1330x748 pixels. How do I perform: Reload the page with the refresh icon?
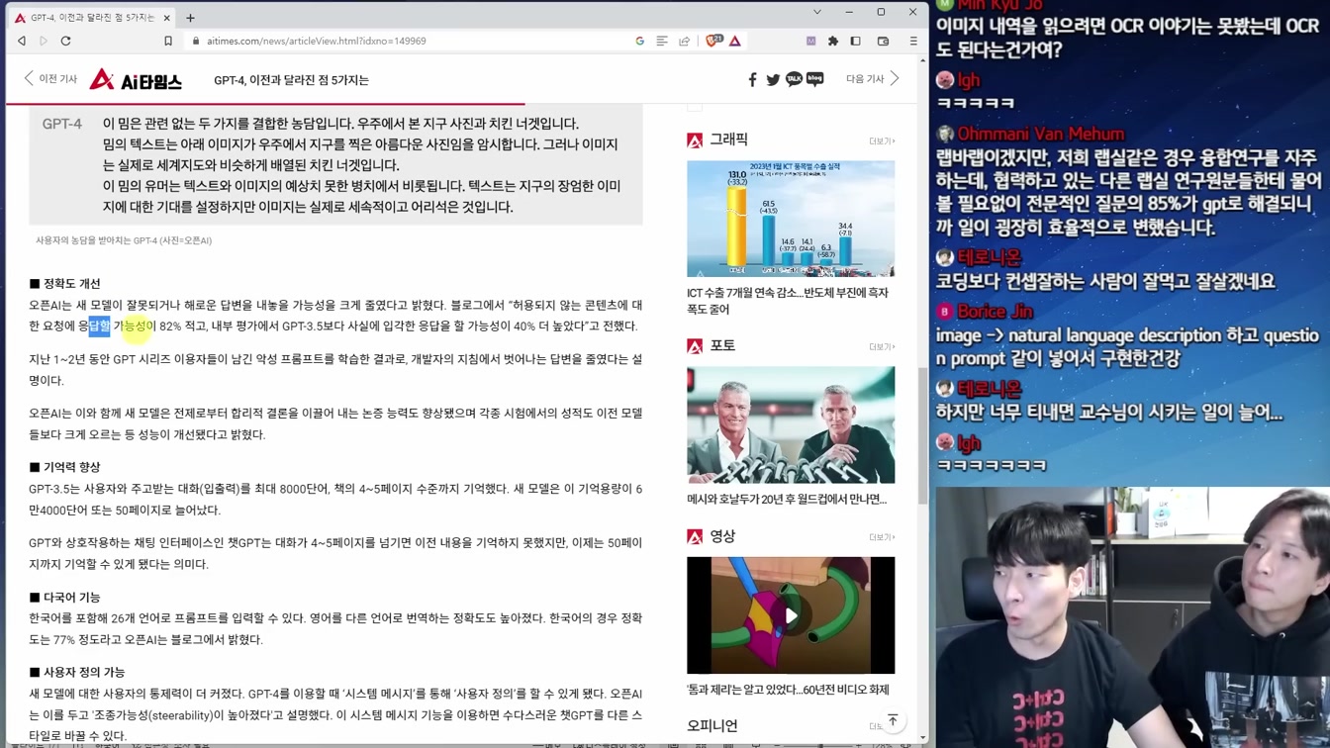click(66, 42)
